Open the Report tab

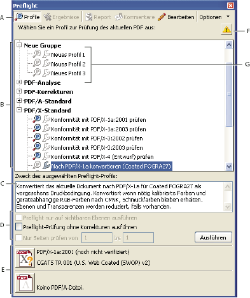[x=98, y=17]
